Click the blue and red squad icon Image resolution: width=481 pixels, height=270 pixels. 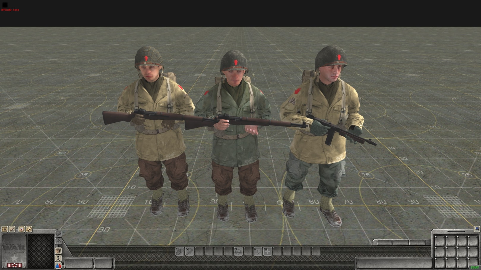pos(58,265)
